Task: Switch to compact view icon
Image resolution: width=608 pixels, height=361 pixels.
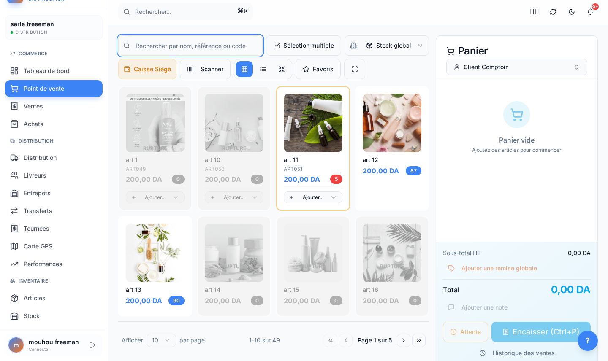Action: tap(282, 69)
